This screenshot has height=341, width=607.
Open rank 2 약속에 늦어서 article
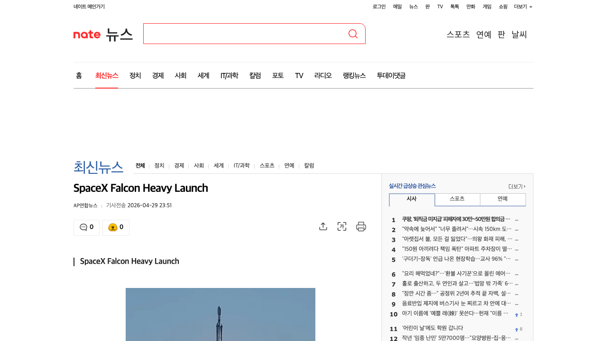(457, 229)
